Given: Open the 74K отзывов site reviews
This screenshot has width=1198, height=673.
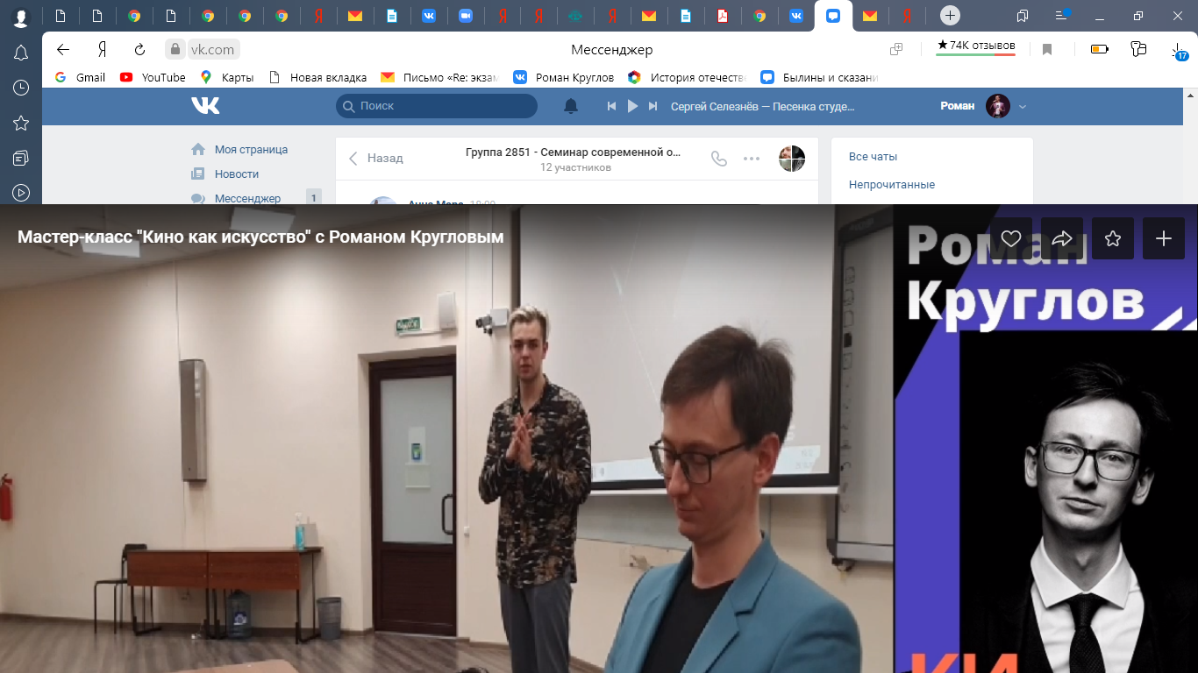Looking at the screenshot, I should 976,46.
